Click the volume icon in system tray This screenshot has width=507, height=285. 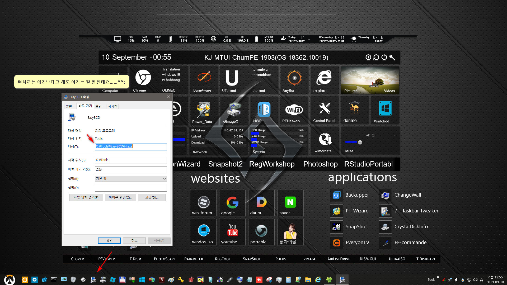[475, 280]
